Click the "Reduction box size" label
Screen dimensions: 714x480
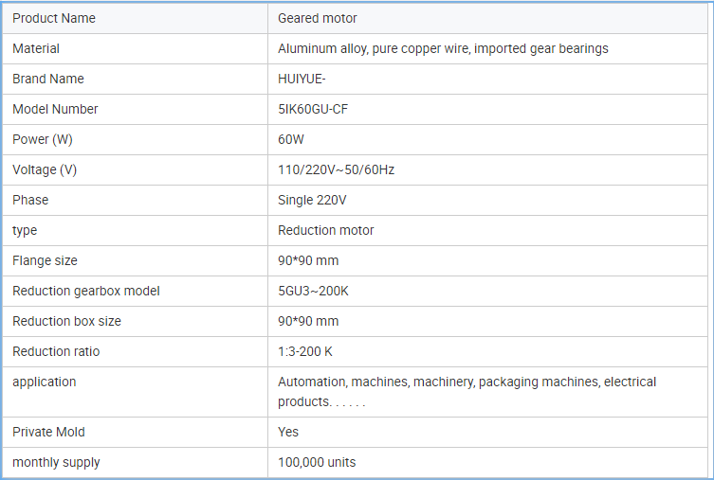pyautogui.click(x=66, y=321)
